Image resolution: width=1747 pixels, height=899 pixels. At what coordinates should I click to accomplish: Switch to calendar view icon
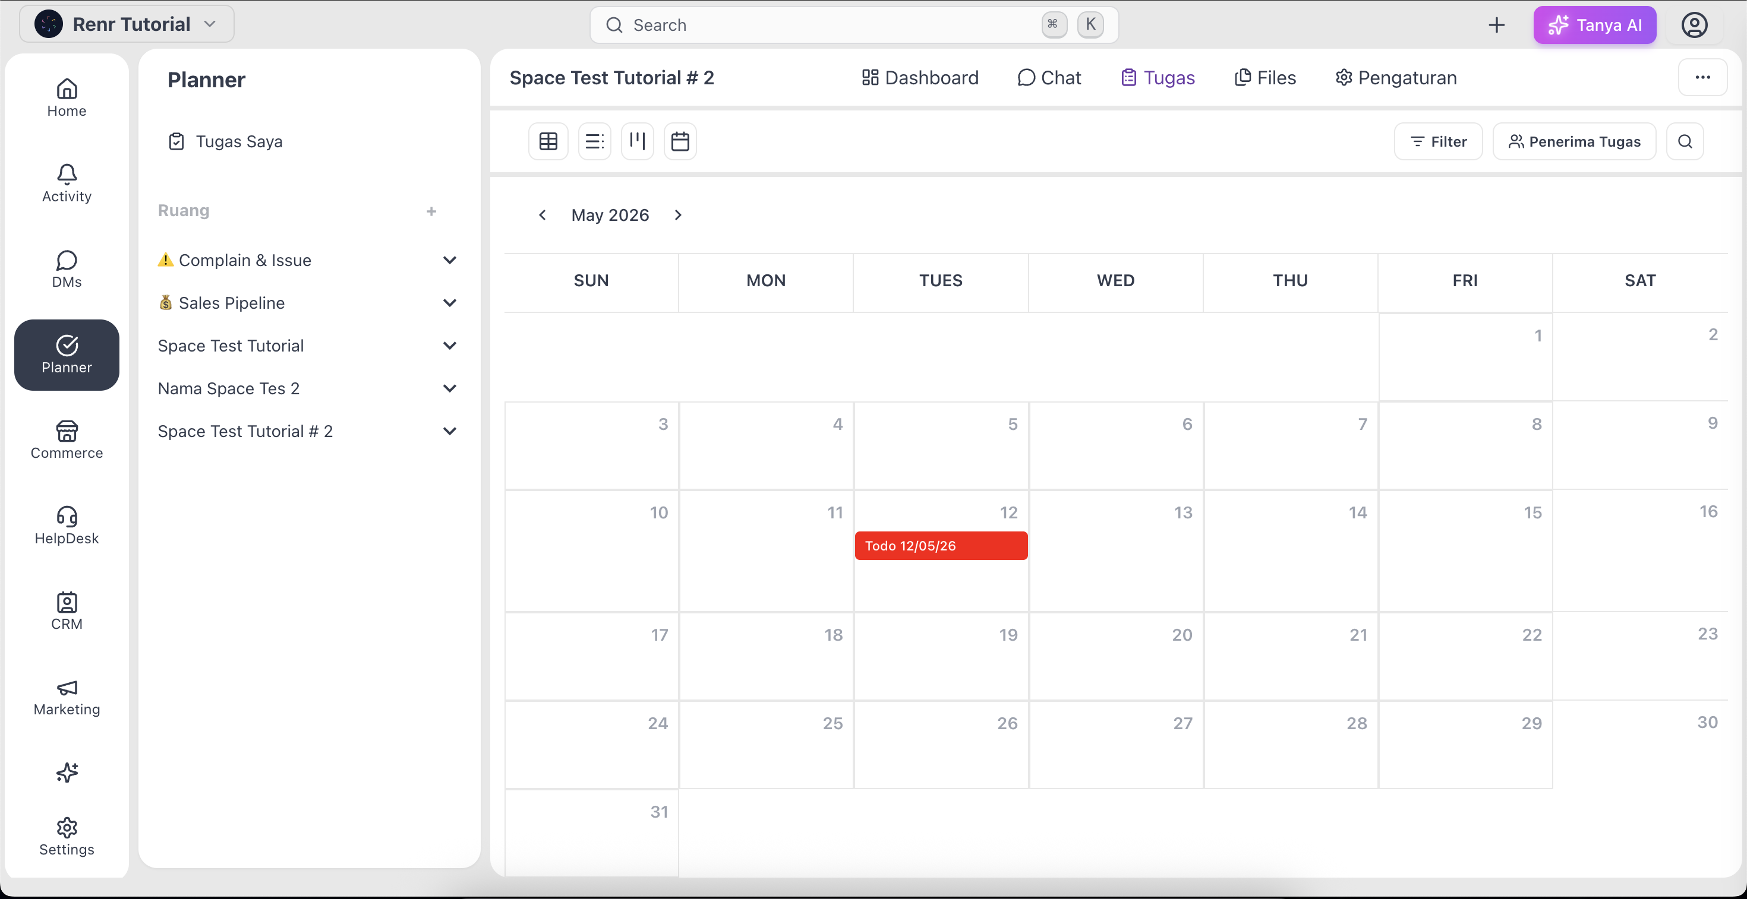tap(680, 141)
